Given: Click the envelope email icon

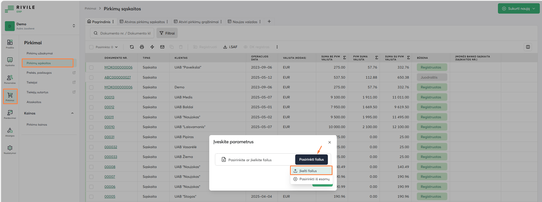Looking at the screenshot, I should 162,47.
